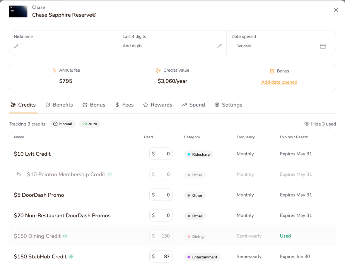
Task: Filter credits by Manual tracking
Action: tap(63, 124)
